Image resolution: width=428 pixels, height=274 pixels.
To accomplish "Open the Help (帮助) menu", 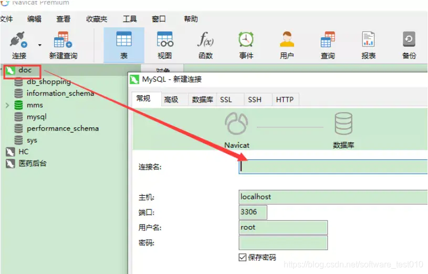I will click(x=191, y=19).
